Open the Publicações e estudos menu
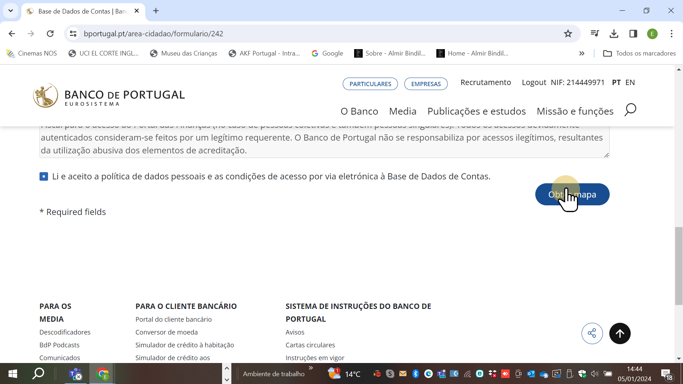Screen dimensions: 683x384 point(477,111)
